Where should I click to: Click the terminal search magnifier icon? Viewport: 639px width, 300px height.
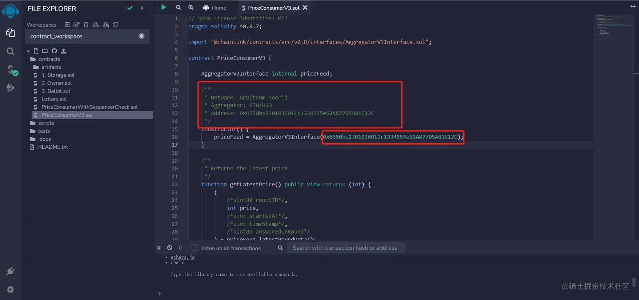click(x=280, y=248)
